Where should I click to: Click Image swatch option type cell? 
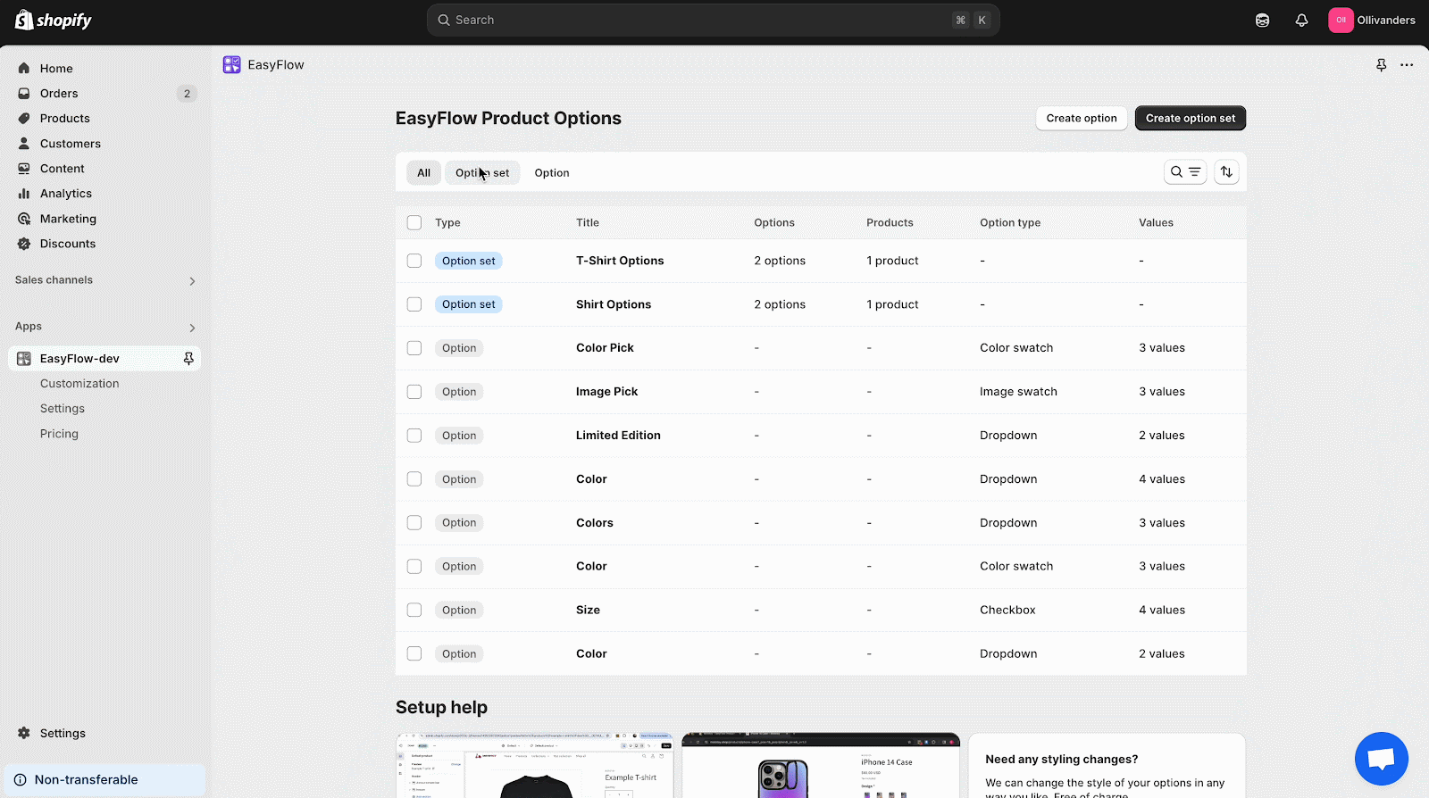pos(1018,392)
